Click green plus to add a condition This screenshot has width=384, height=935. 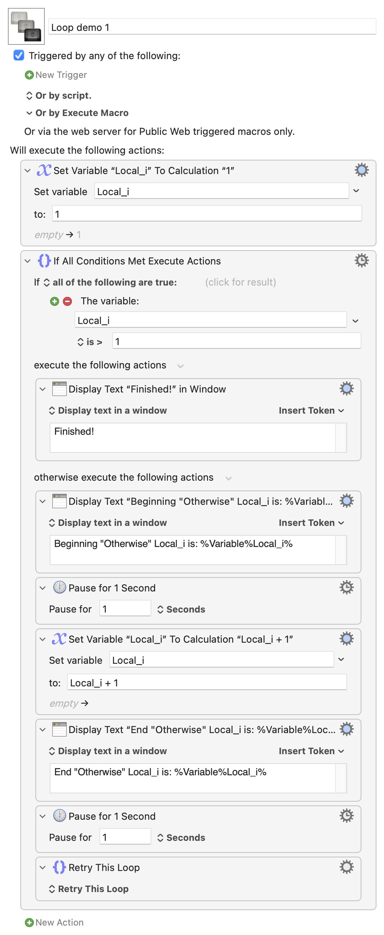tap(55, 301)
